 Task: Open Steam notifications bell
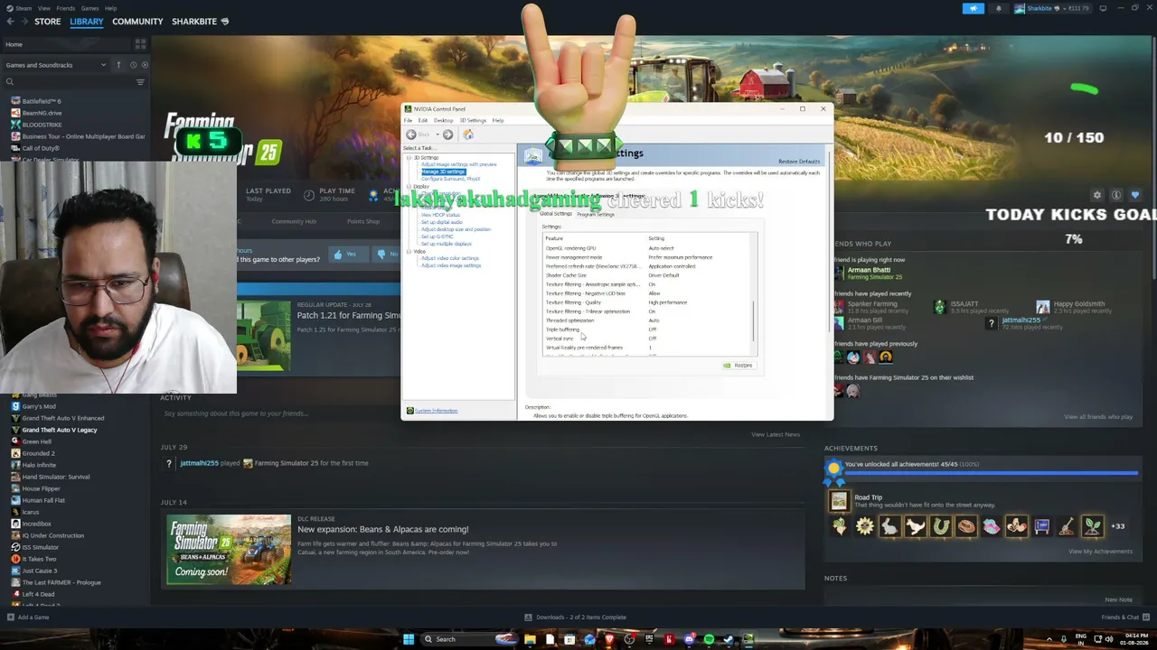[x=999, y=8]
